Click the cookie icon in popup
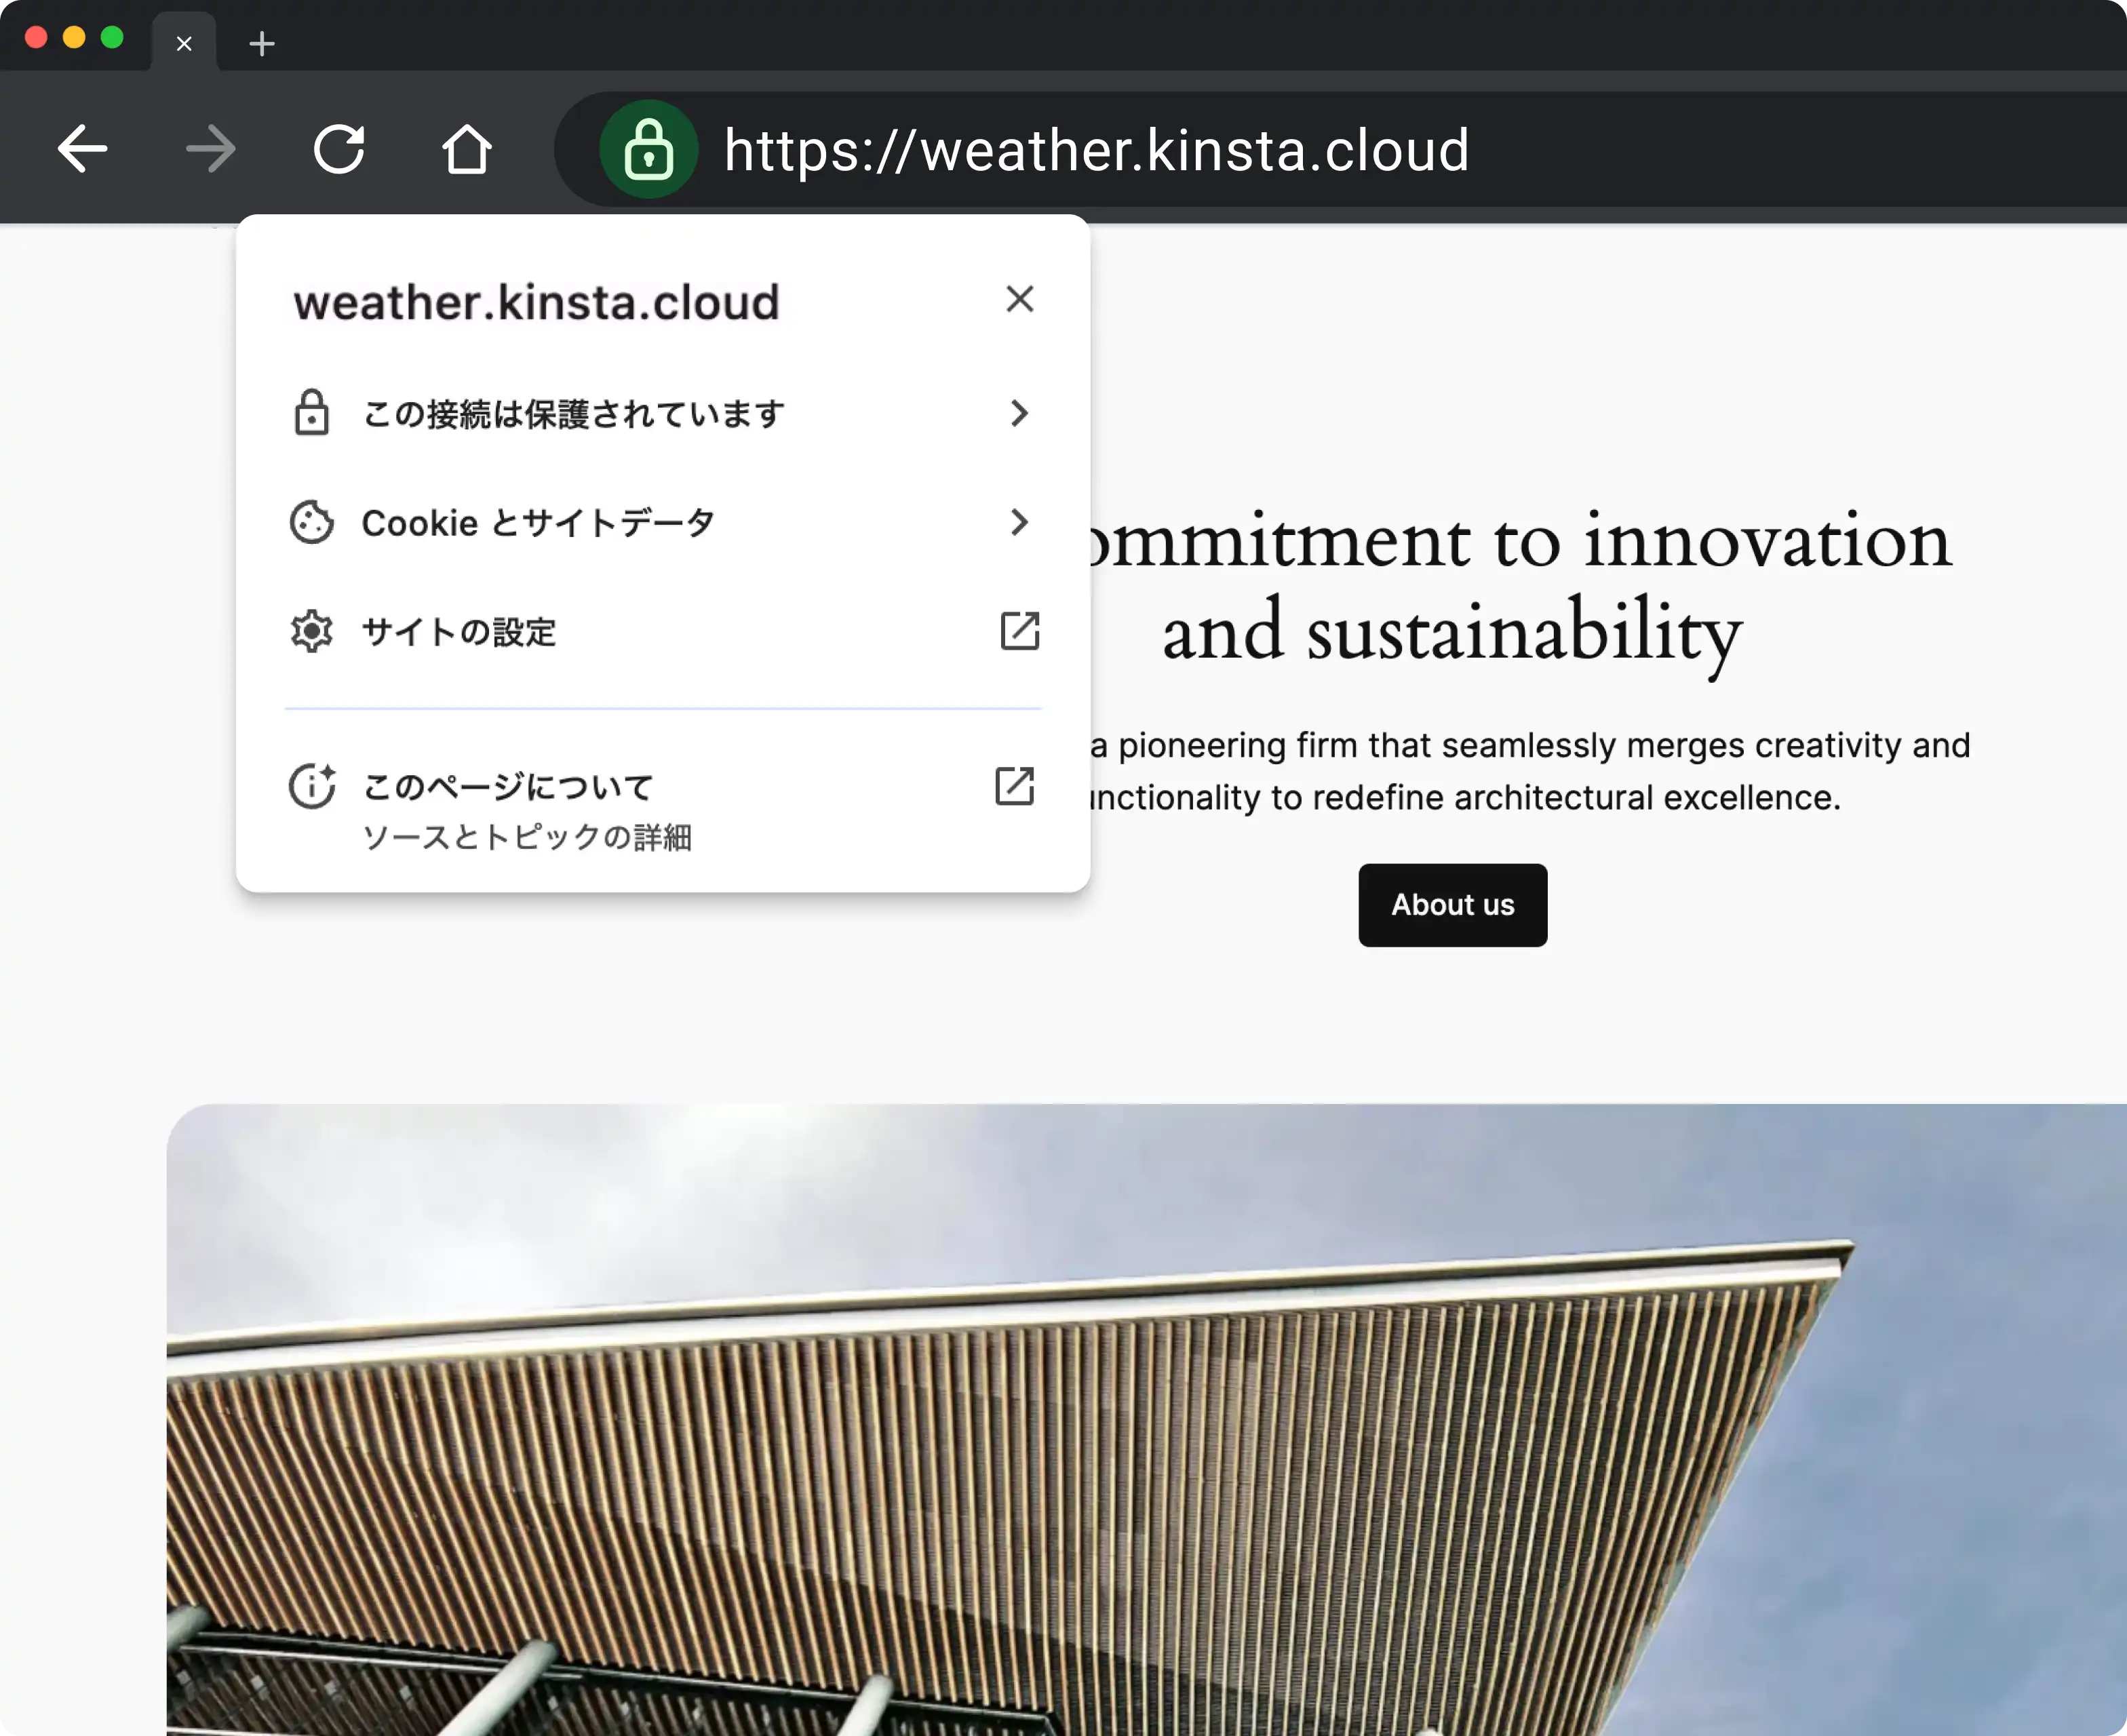 tap(311, 522)
